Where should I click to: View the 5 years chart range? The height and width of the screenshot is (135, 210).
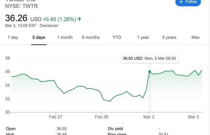169,37
